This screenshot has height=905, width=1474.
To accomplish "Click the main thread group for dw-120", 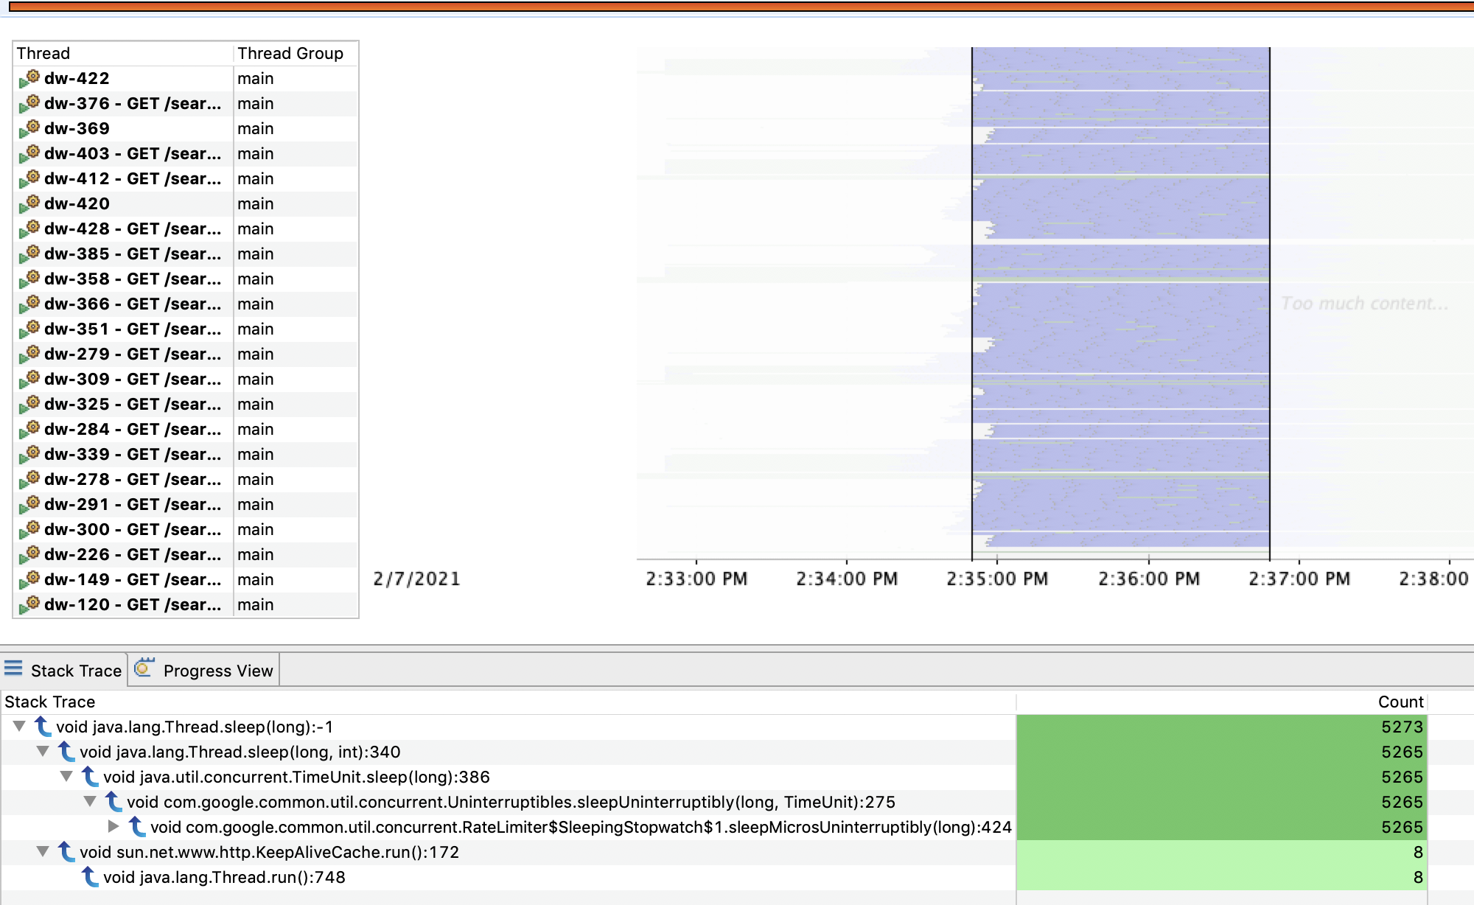I will (256, 604).
